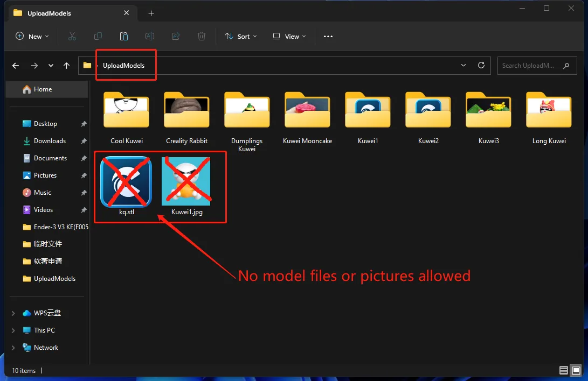Click the Paste clipboard icon
This screenshot has width=588, height=381.
point(124,36)
